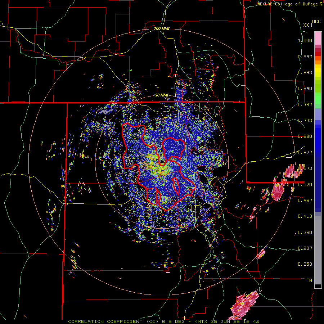Screen dimensions: 324x324
Task: Click the TH label at the scale bottom
Action: click(309, 280)
